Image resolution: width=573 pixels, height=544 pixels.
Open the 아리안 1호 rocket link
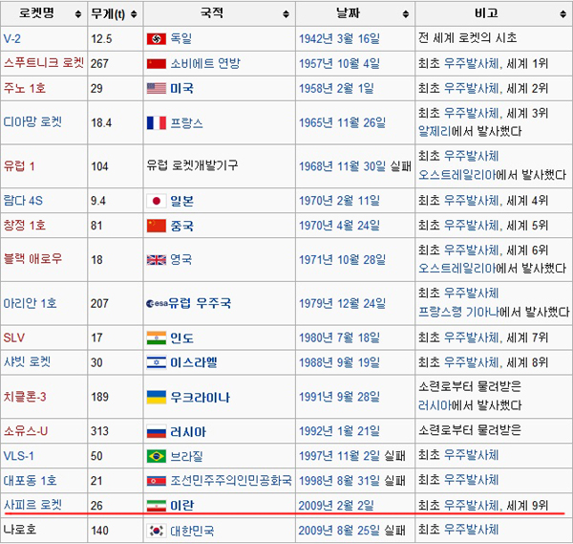tap(31, 304)
